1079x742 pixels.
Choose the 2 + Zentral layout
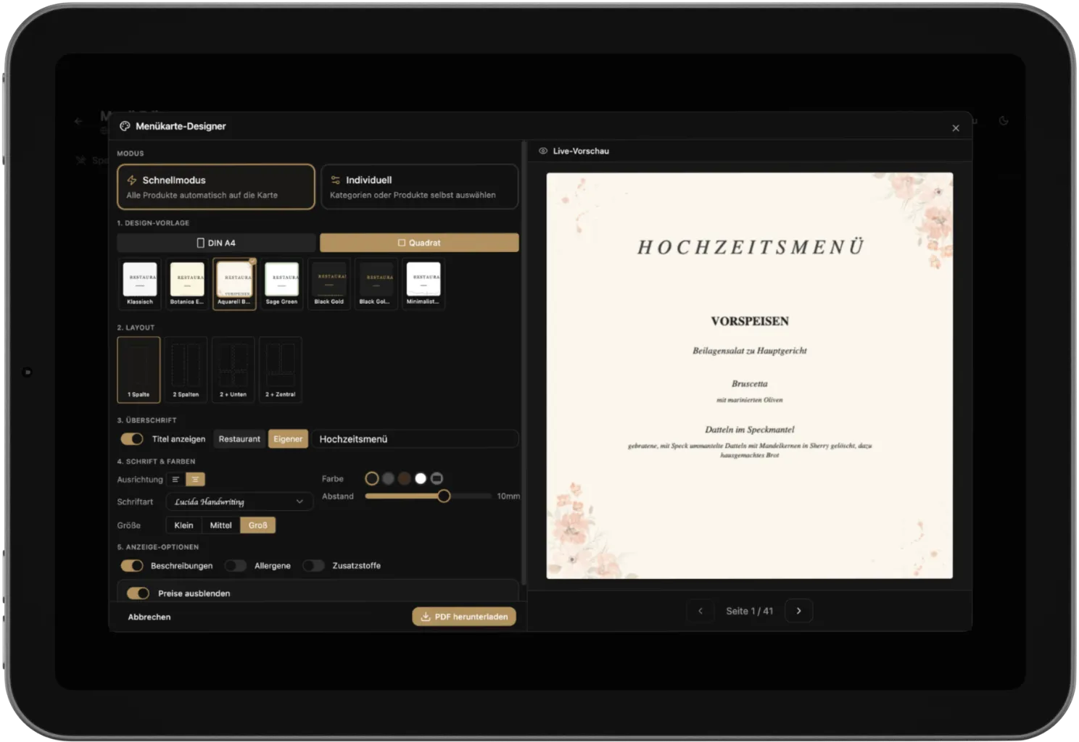click(x=280, y=370)
